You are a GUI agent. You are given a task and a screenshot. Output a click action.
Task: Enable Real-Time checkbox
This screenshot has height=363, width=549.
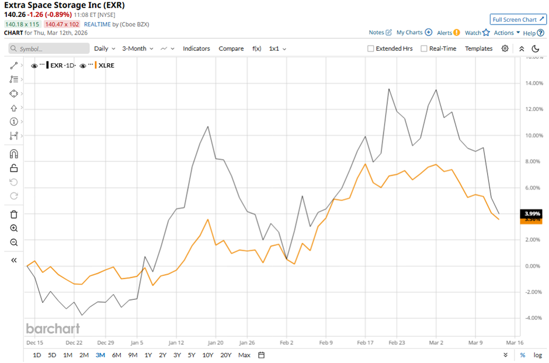point(423,49)
